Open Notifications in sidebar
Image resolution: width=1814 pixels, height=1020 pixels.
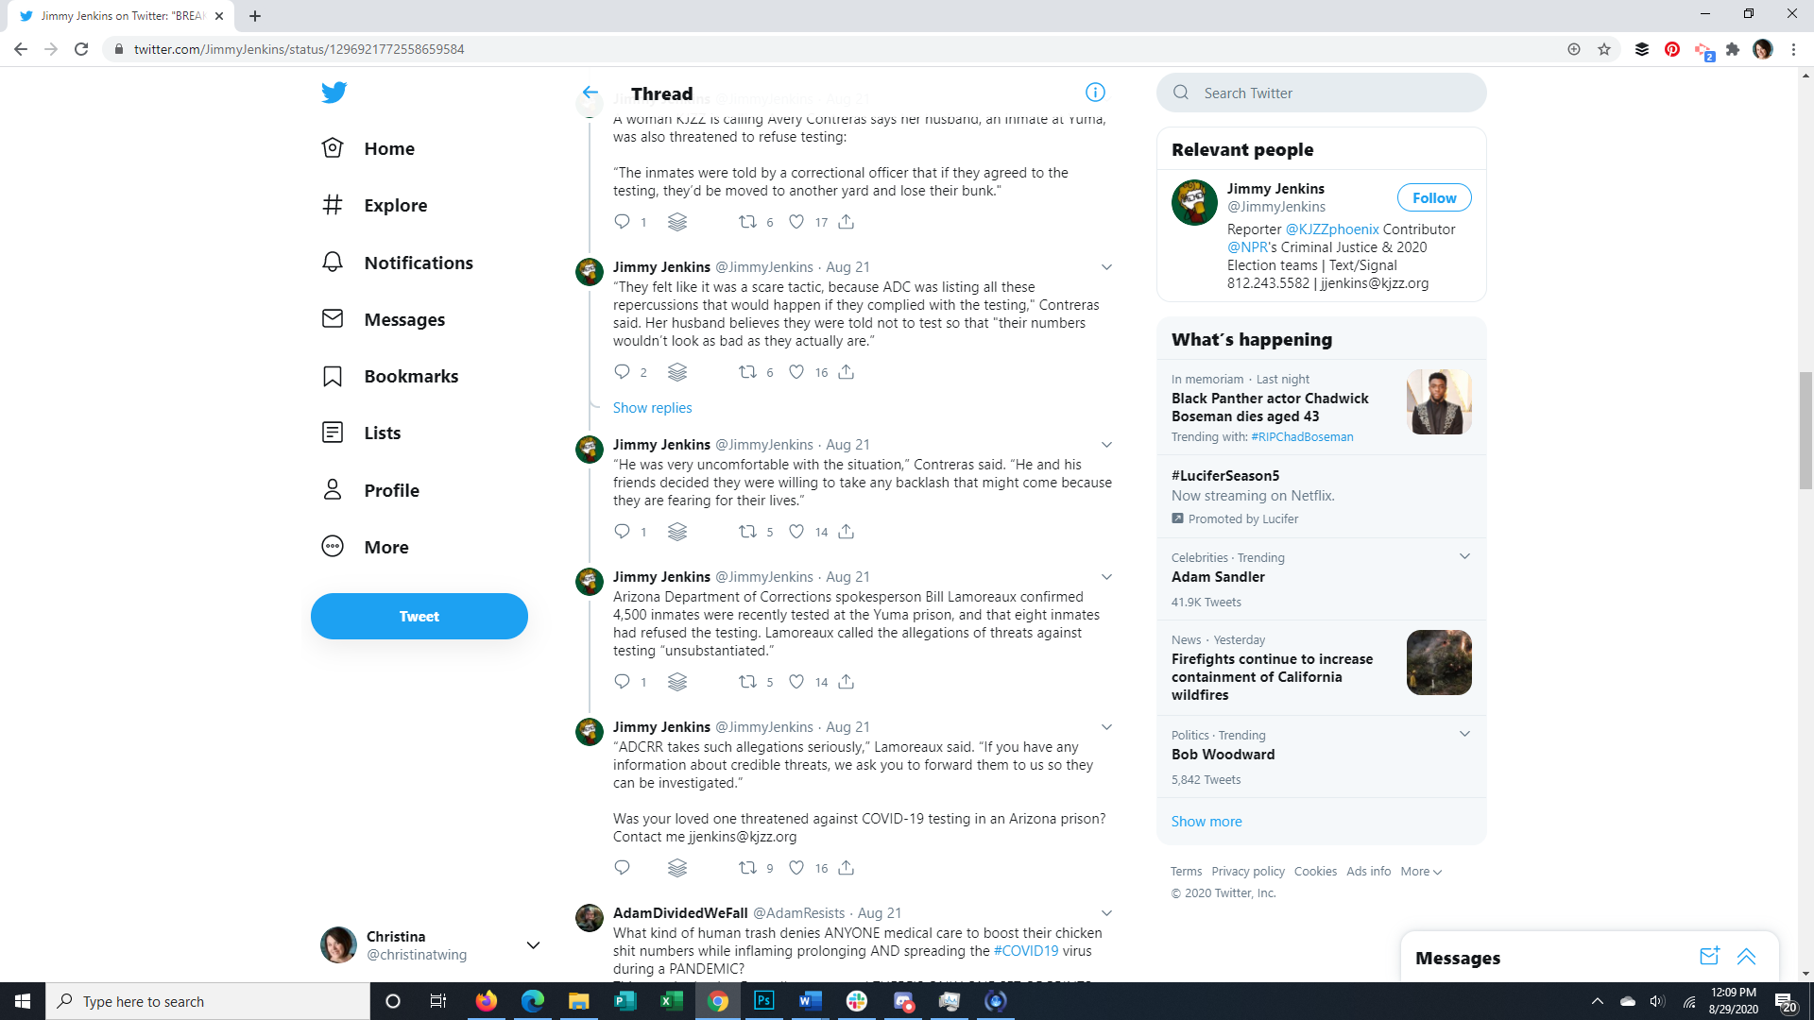(x=418, y=263)
